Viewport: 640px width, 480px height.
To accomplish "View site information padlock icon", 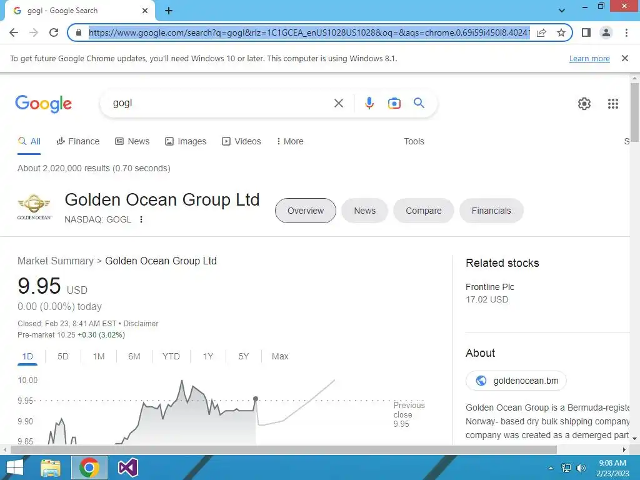I will tap(79, 32).
